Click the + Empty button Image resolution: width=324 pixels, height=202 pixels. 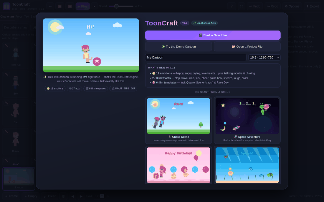(x=31, y=196)
